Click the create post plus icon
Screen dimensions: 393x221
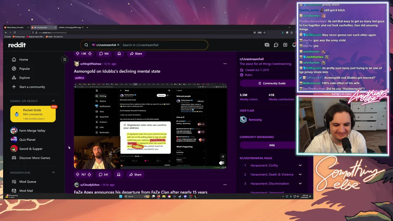[x=285, y=45]
